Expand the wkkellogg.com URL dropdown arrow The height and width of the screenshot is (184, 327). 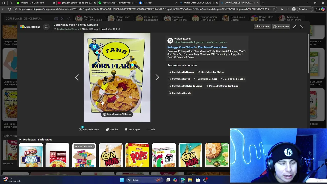pyautogui.click(x=227, y=42)
